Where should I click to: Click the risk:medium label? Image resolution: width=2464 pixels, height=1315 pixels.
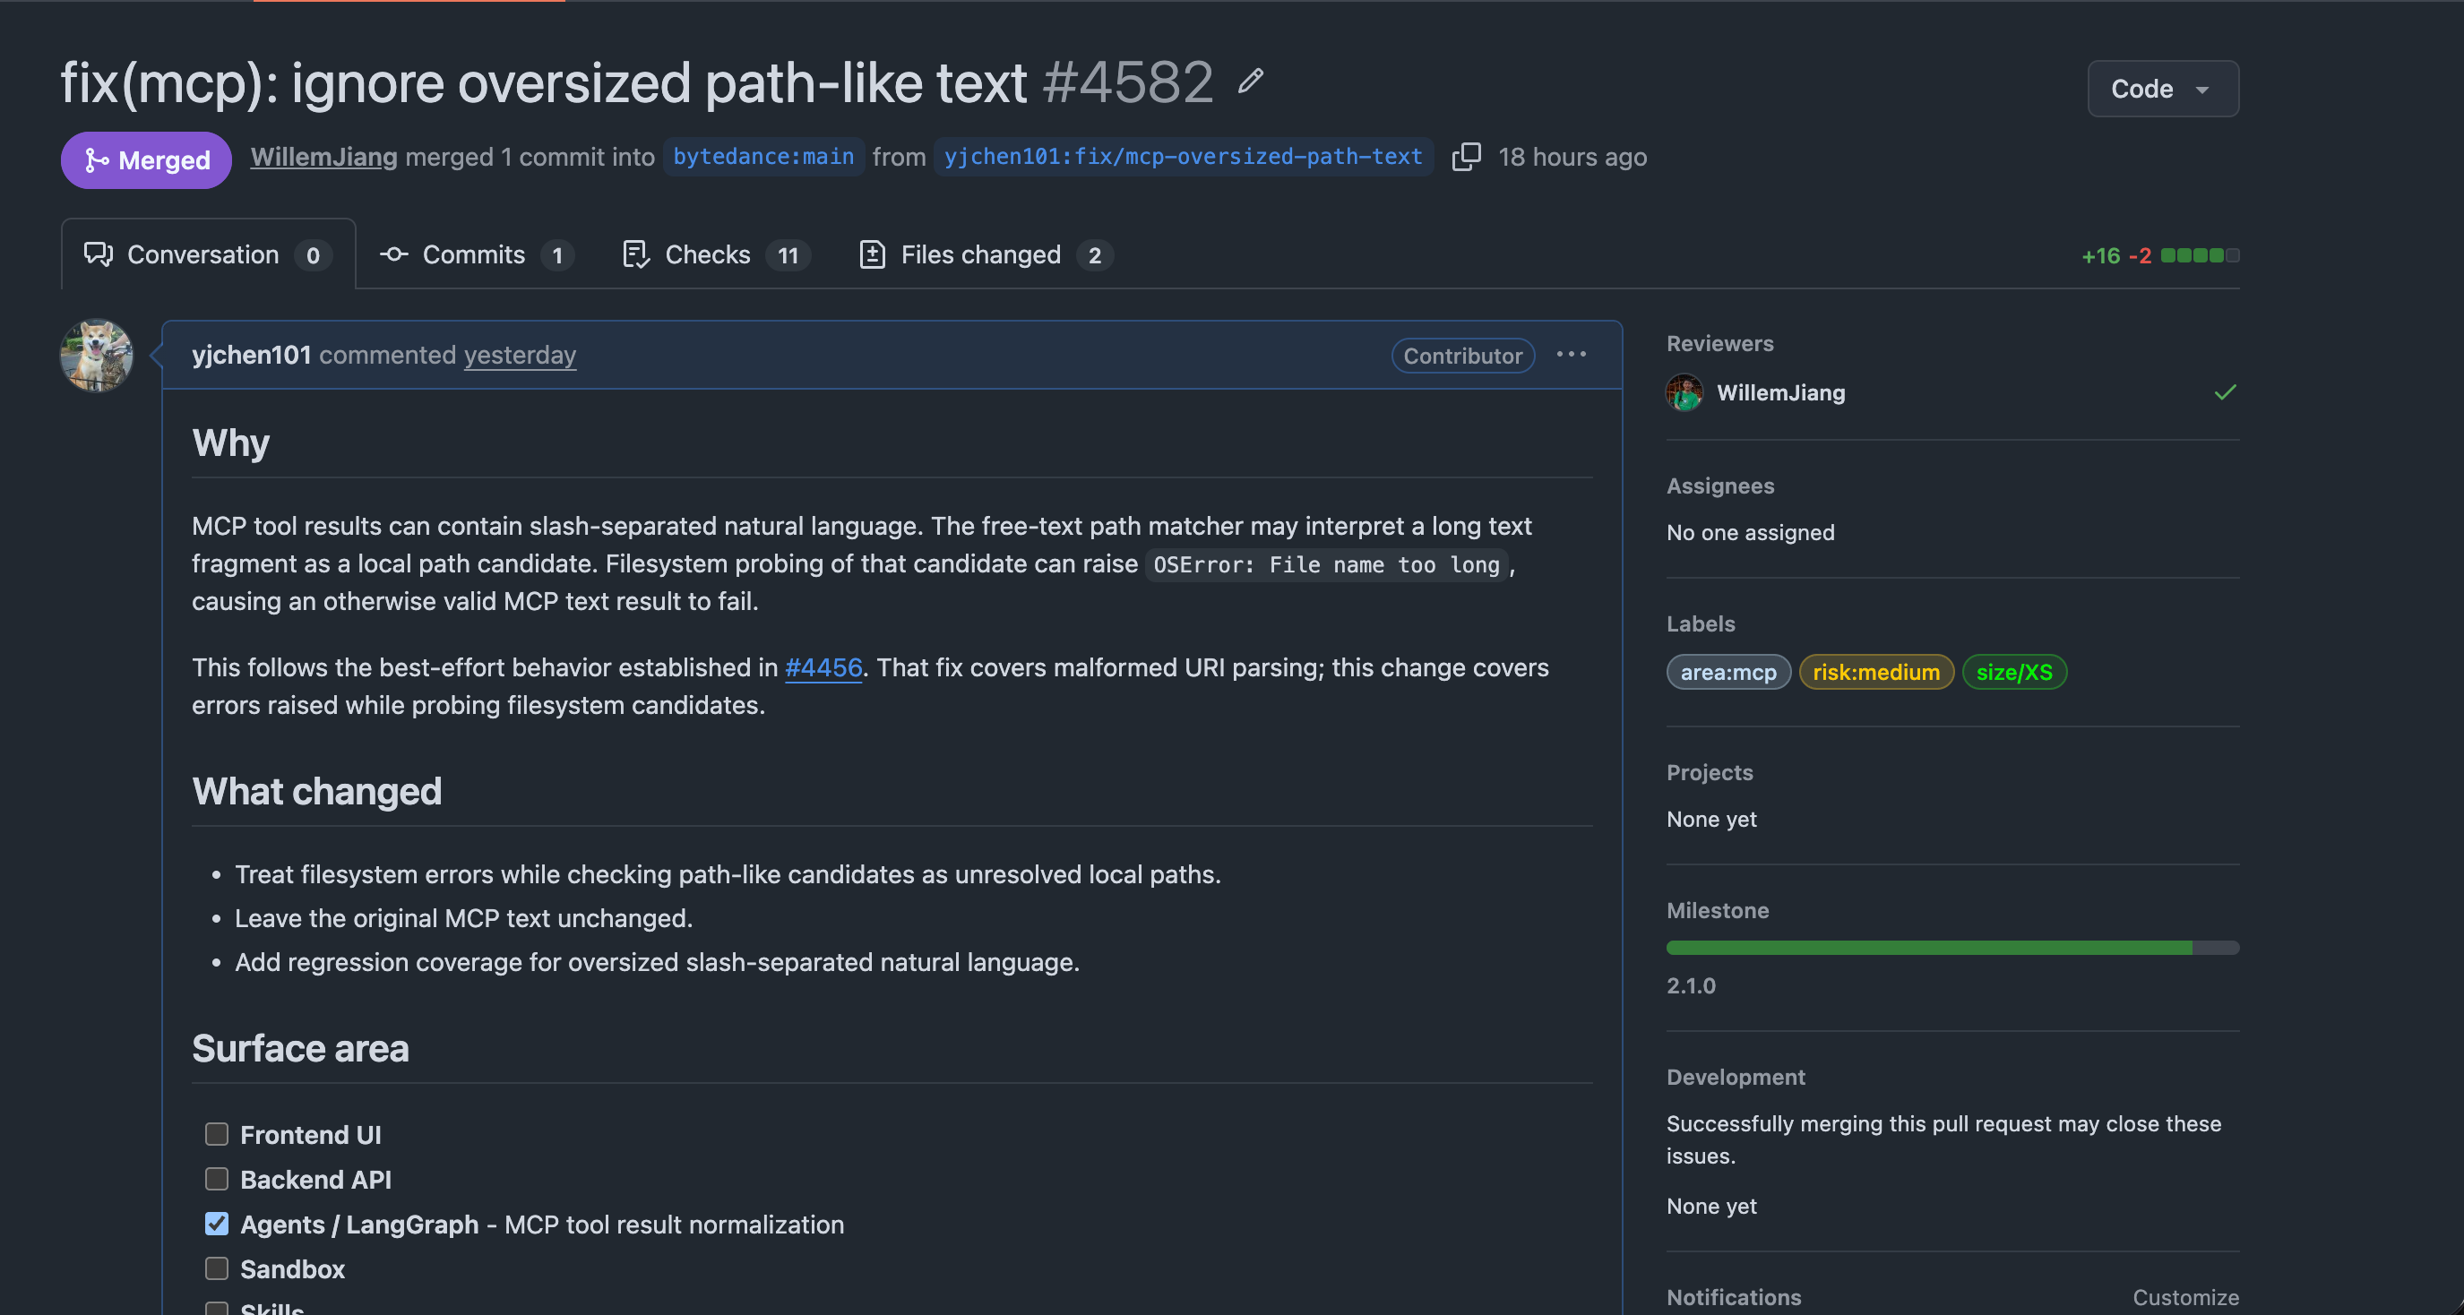1875,673
